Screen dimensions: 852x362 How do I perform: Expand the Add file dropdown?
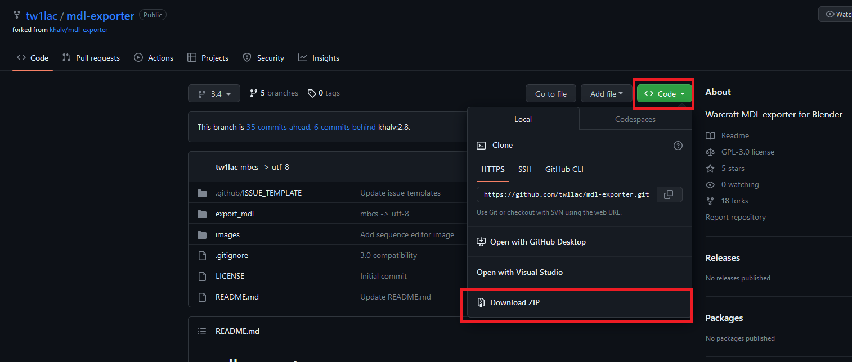click(x=606, y=94)
